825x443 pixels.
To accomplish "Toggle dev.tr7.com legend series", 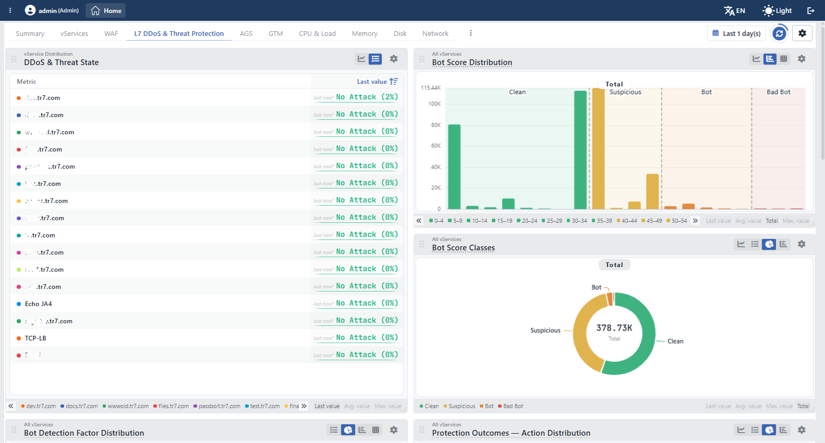I will point(39,406).
